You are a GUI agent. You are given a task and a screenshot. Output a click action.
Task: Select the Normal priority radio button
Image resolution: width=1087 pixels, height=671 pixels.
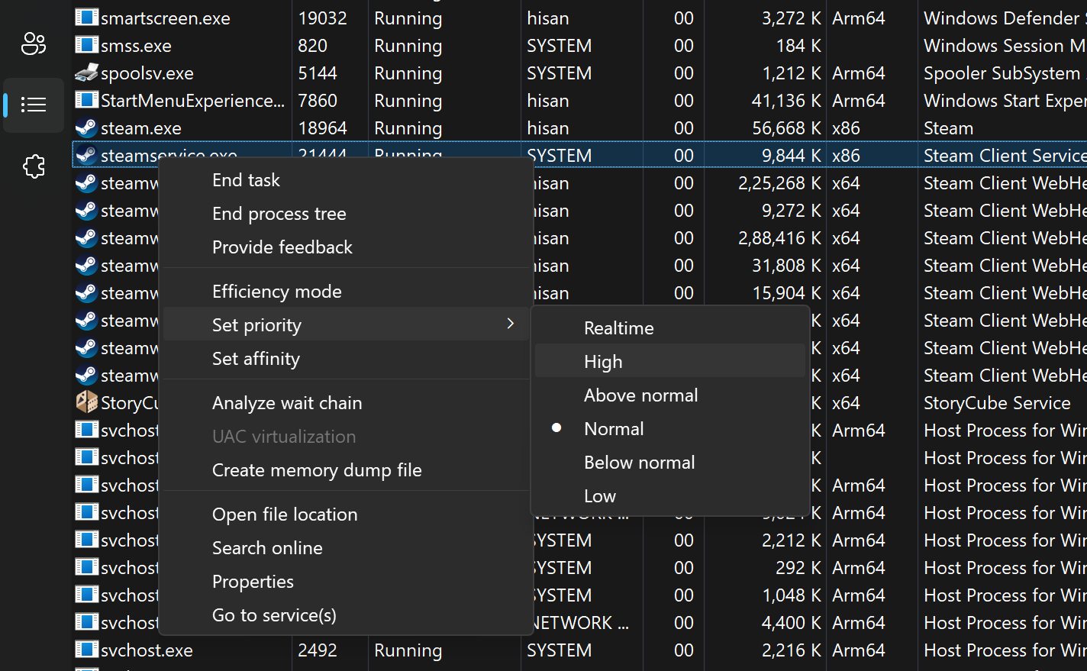pos(557,428)
